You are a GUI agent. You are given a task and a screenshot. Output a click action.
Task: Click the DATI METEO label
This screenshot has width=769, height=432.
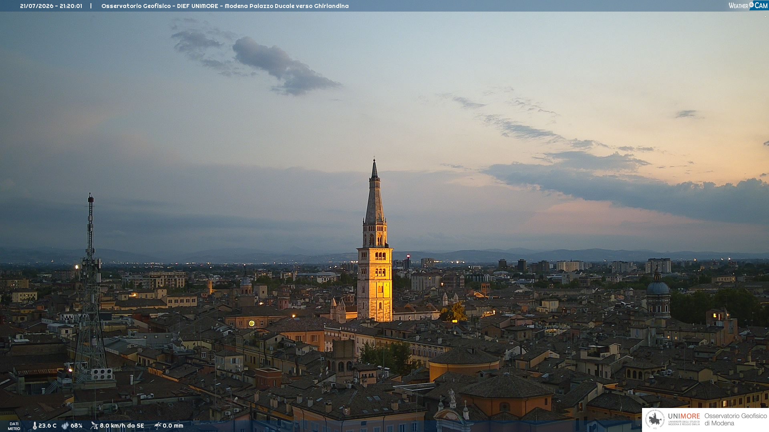coord(14,426)
